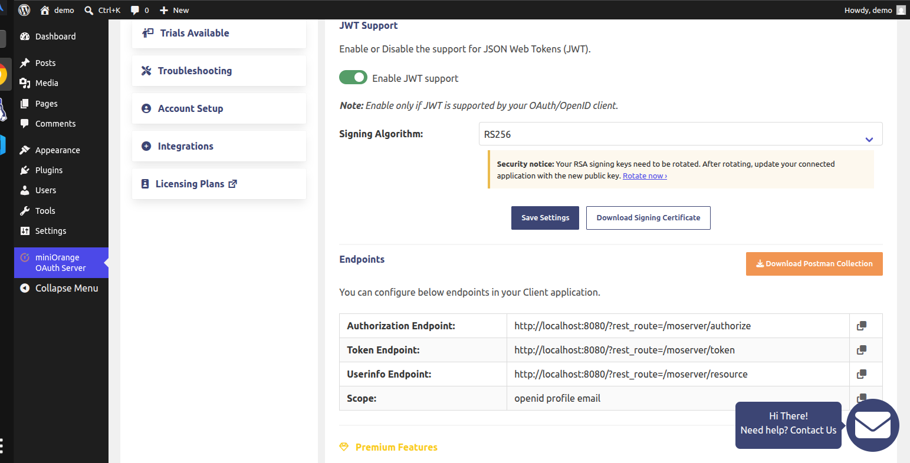Click the user avatar in admin bar
The height and width of the screenshot is (463, 910).
901,10
